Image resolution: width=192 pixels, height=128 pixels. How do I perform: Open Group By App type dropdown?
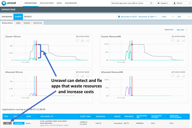coord(182,30)
